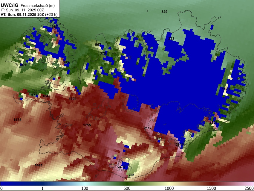
Task: Click the 223 value on the map
Action: tap(171, 38)
